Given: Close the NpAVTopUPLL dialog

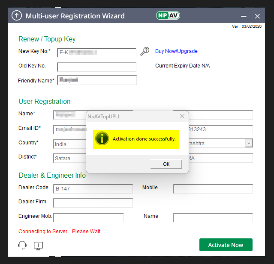Looking at the screenshot, I should click(x=182, y=116).
